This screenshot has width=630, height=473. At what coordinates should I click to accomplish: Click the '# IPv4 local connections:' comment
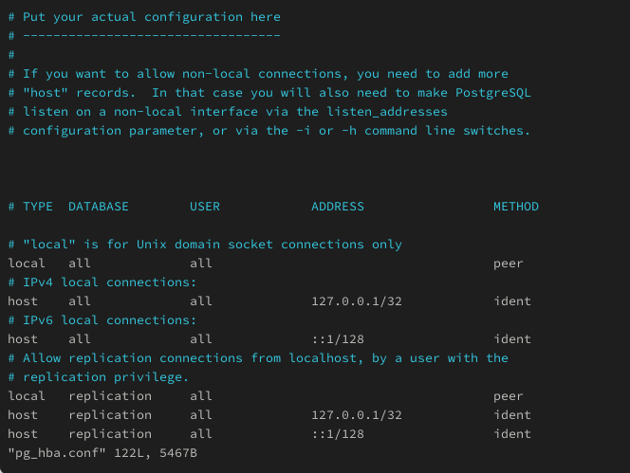click(102, 282)
